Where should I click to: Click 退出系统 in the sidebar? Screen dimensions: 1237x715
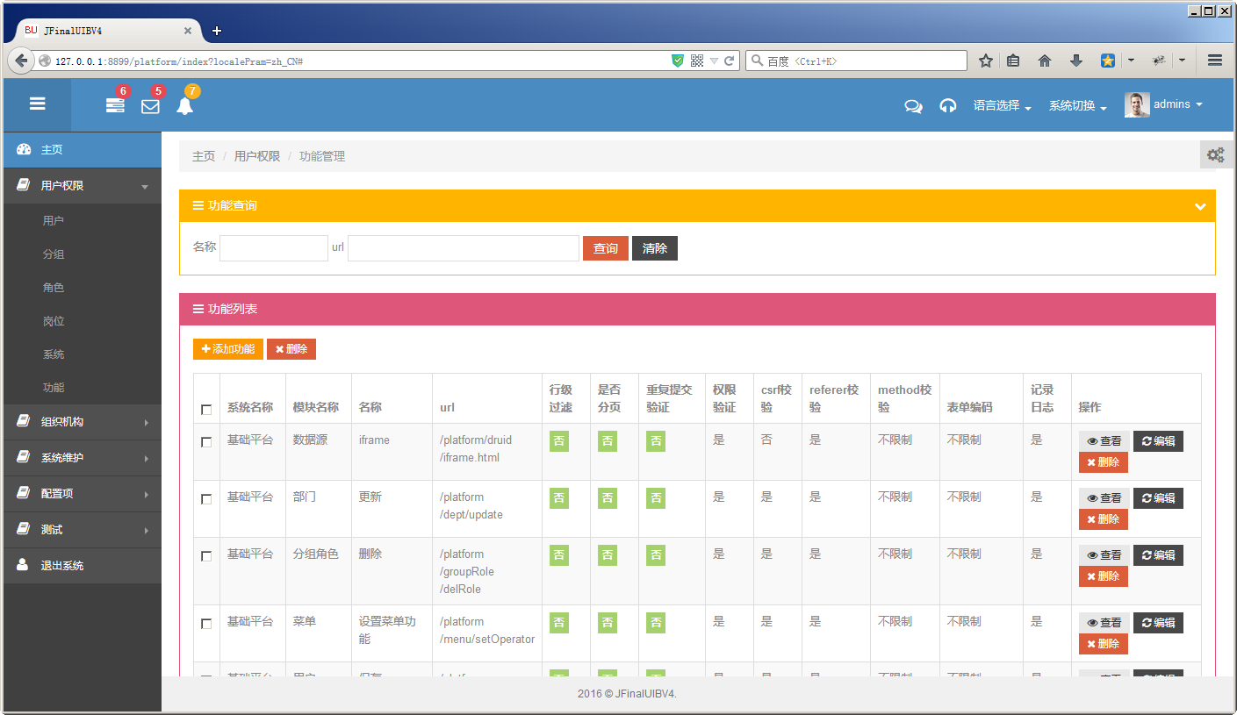click(83, 566)
